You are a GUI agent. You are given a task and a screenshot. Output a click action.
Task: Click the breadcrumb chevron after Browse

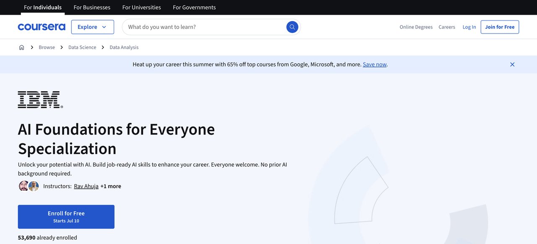point(61,47)
